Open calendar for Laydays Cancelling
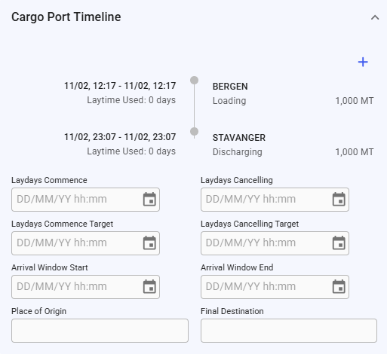This screenshot has height=354, width=387. pyautogui.click(x=339, y=200)
